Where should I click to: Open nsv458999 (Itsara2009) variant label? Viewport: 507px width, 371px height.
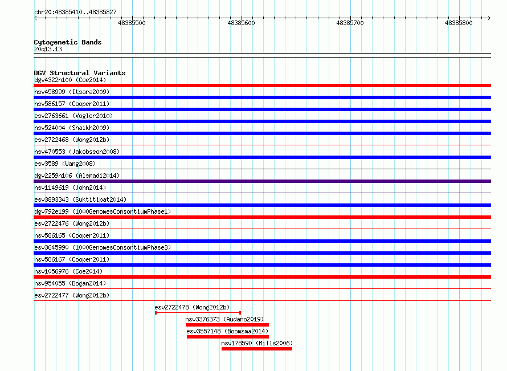(x=72, y=92)
